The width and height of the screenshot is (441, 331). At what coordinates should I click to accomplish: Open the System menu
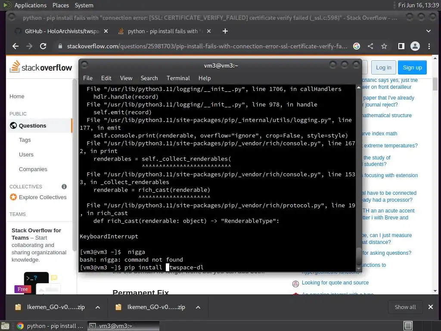click(x=84, y=5)
